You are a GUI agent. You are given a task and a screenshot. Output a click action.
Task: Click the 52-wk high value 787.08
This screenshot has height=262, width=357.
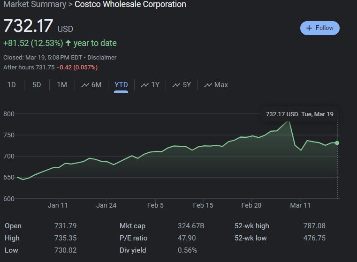314,226
